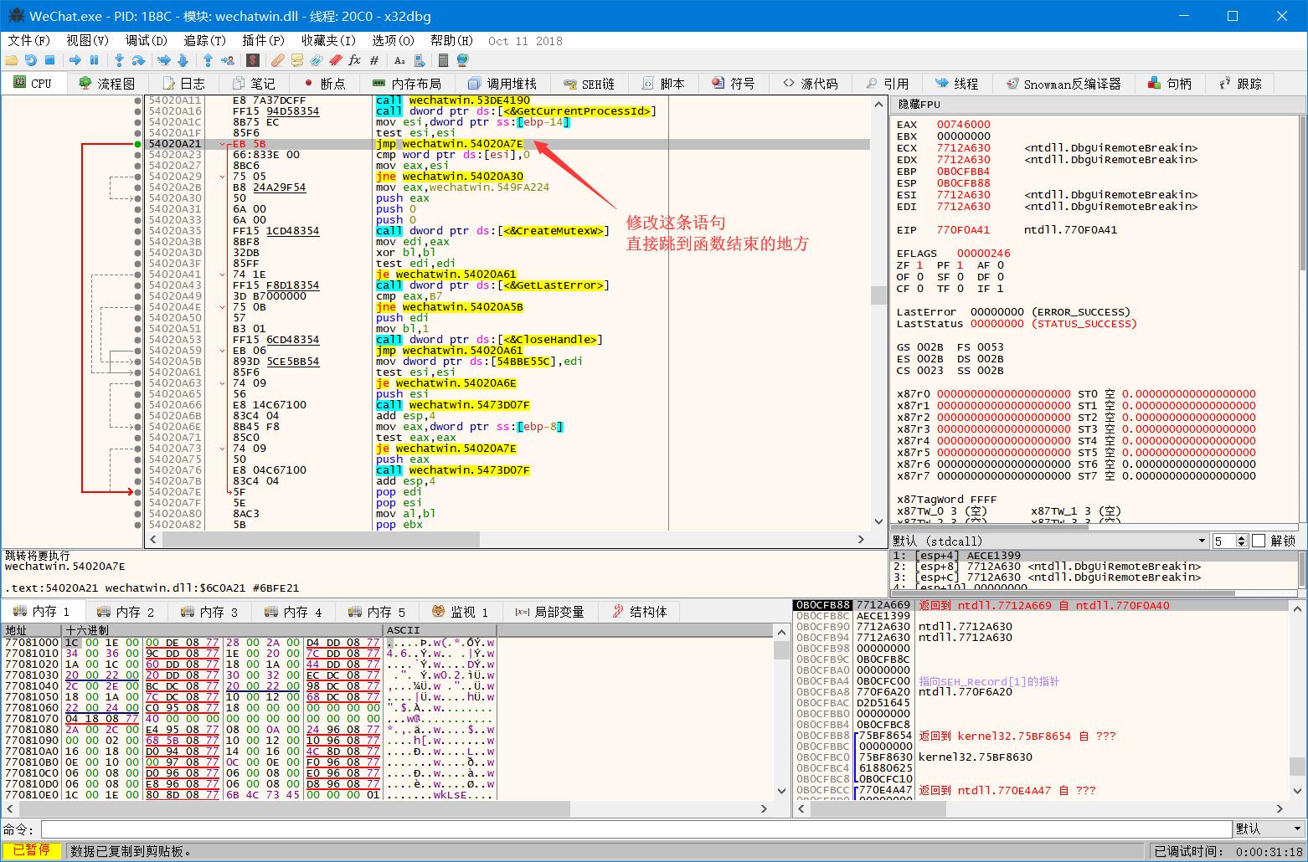Open the 选项(O) menu
Viewport: 1308px width, 862px height.
click(x=393, y=40)
